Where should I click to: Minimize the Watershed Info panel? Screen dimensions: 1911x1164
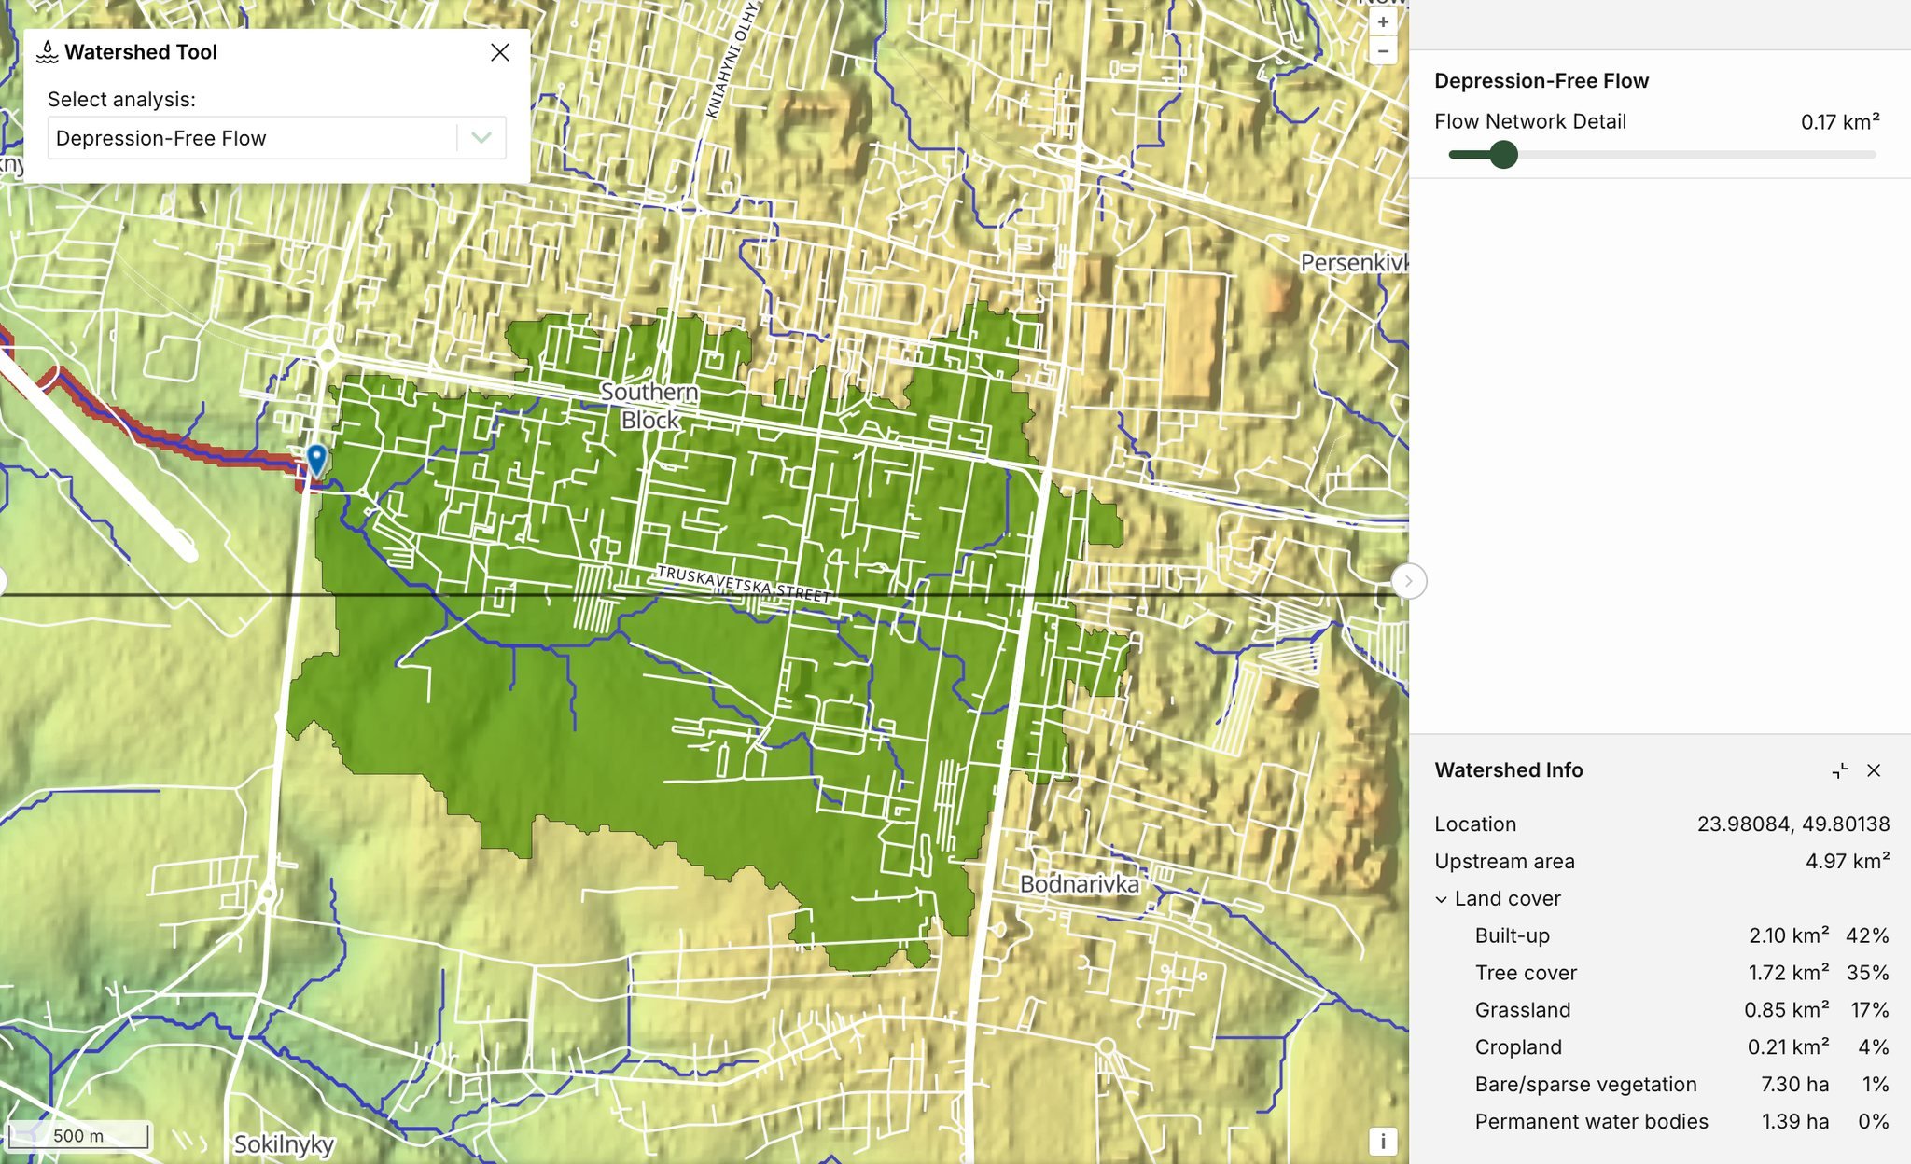click(1839, 770)
